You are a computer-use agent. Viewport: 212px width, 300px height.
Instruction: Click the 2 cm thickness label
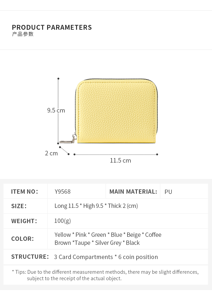(x=51, y=153)
